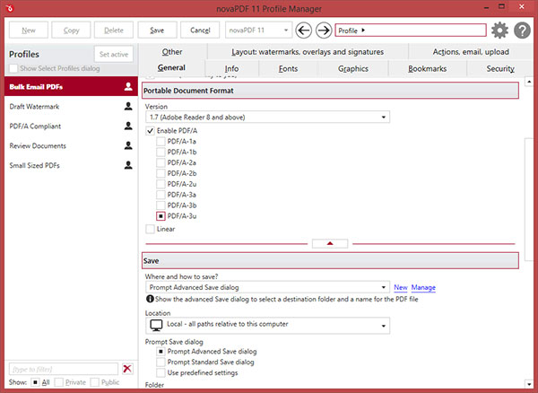The image size is (538, 393).
Task: Open settings with the gear icon
Action: (499, 31)
